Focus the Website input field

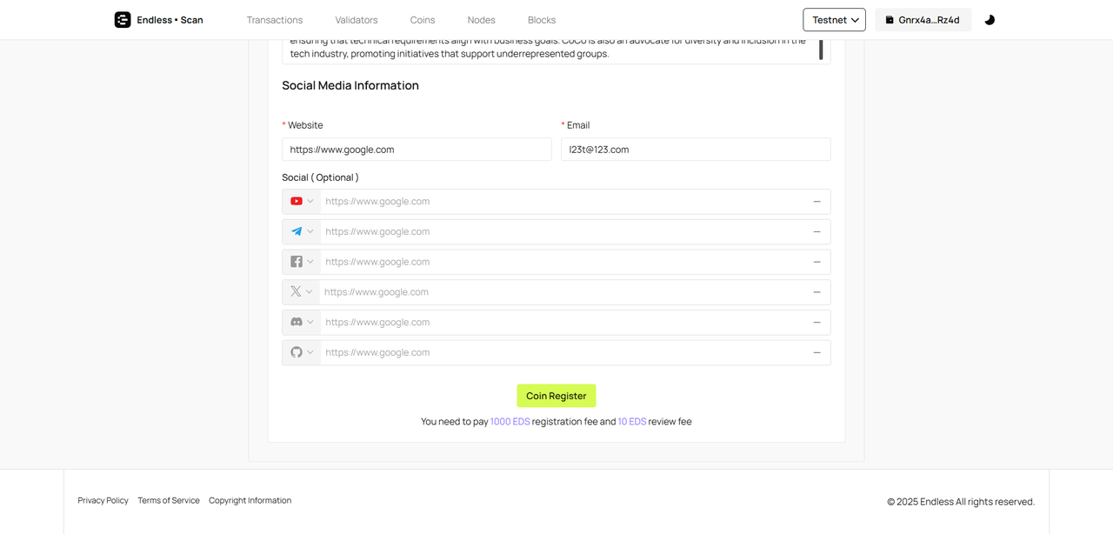tap(417, 150)
